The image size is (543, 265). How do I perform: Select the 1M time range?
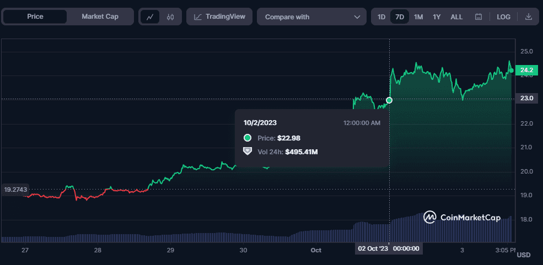click(x=418, y=17)
